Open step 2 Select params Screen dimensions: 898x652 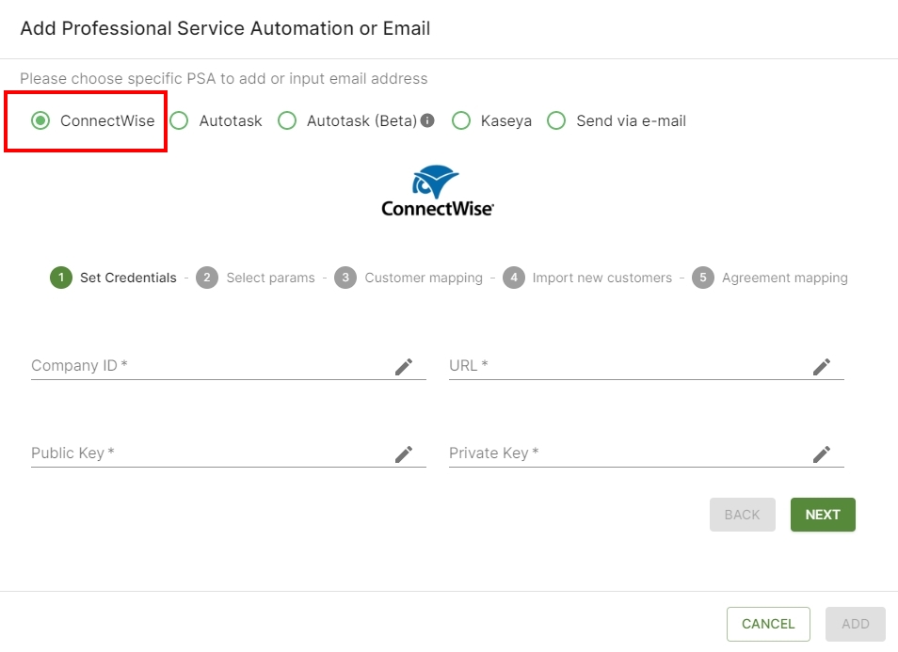pos(255,278)
